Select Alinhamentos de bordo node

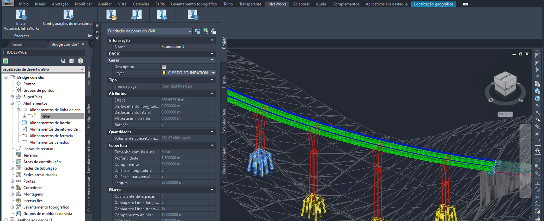coord(50,123)
